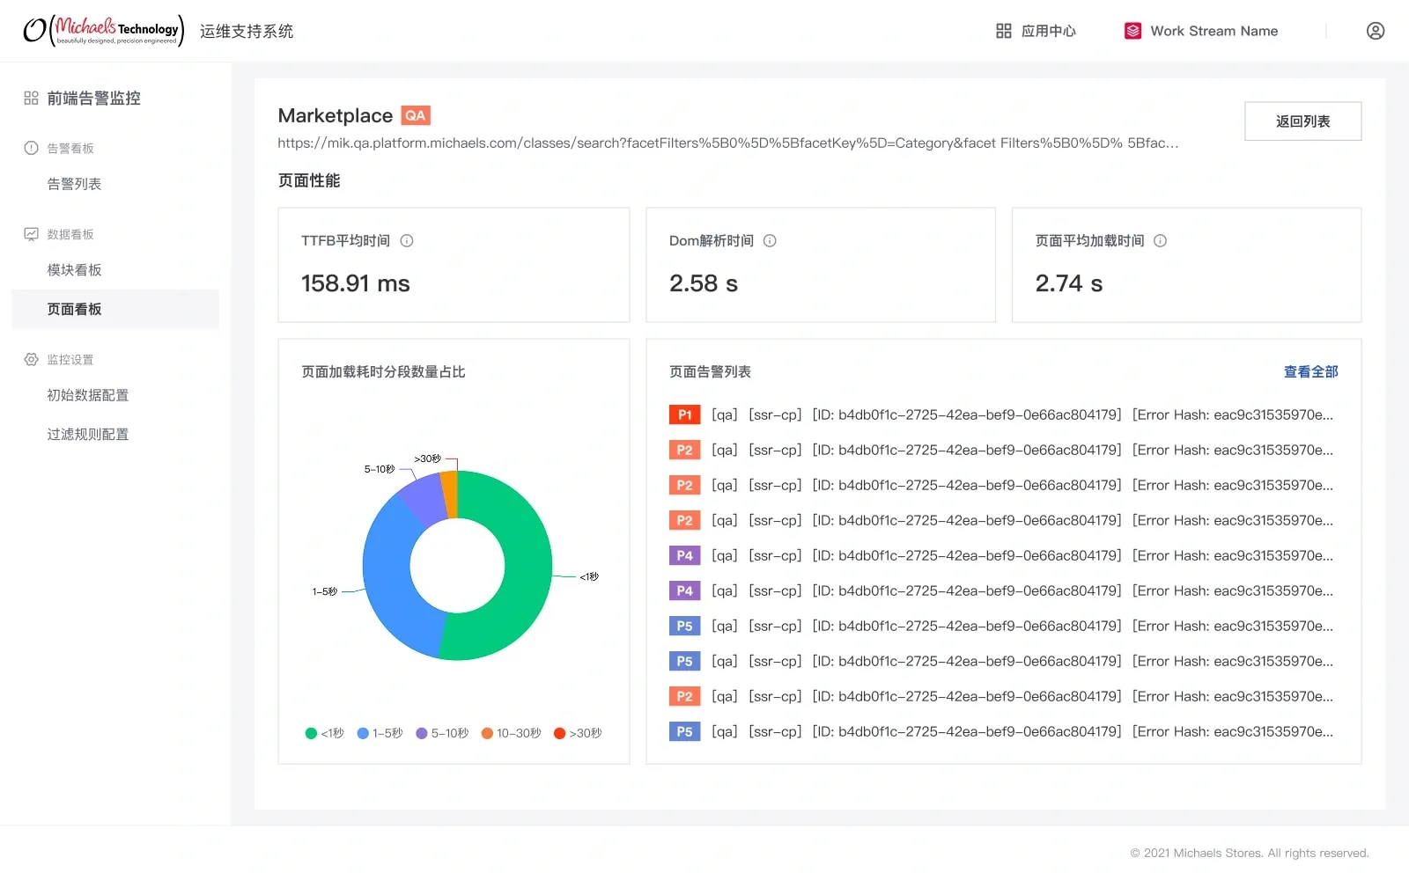This screenshot has width=1409, height=880.
Task: Click the green <1秒 donut segment
Action: point(527,566)
